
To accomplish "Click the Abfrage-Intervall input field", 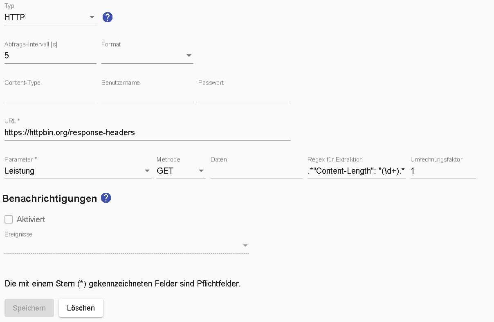I will [50, 56].
